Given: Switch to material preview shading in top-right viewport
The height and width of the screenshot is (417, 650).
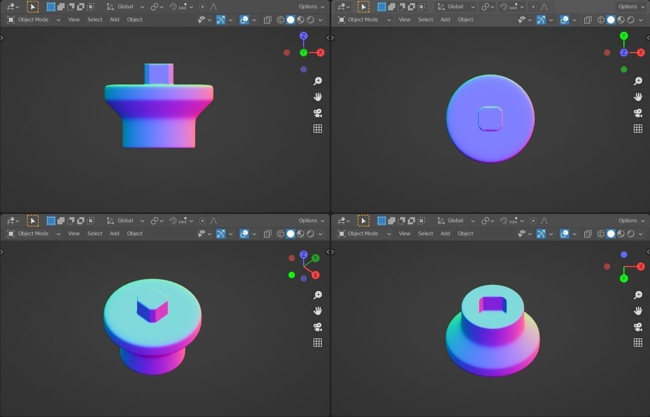Looking at the screenshot, I should pos(621,20).
